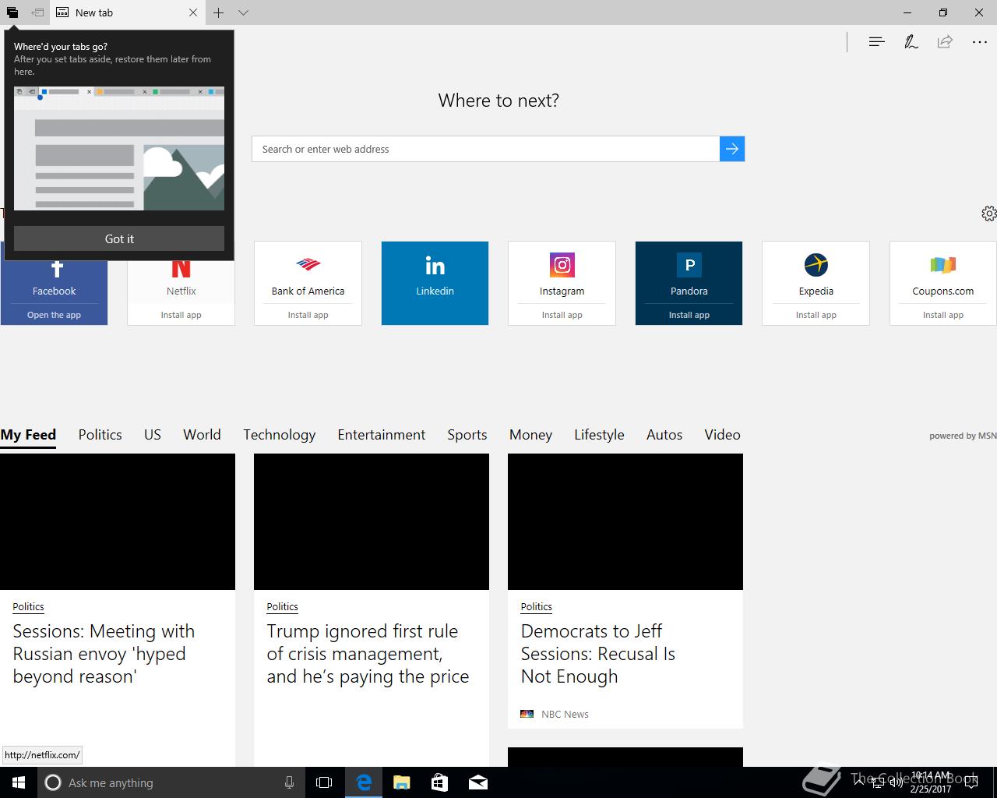The image size is (997, 798).
Task: Switch to the Politics feed tab
Action: point(100,435)
